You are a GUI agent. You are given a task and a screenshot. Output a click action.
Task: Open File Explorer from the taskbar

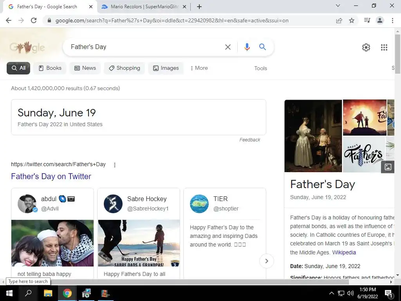(48, 293)
